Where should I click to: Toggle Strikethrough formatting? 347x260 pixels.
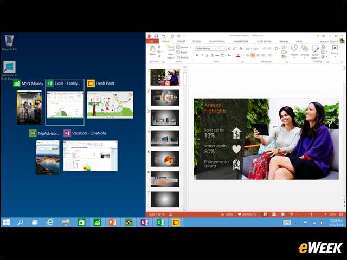tap(217, 55)
